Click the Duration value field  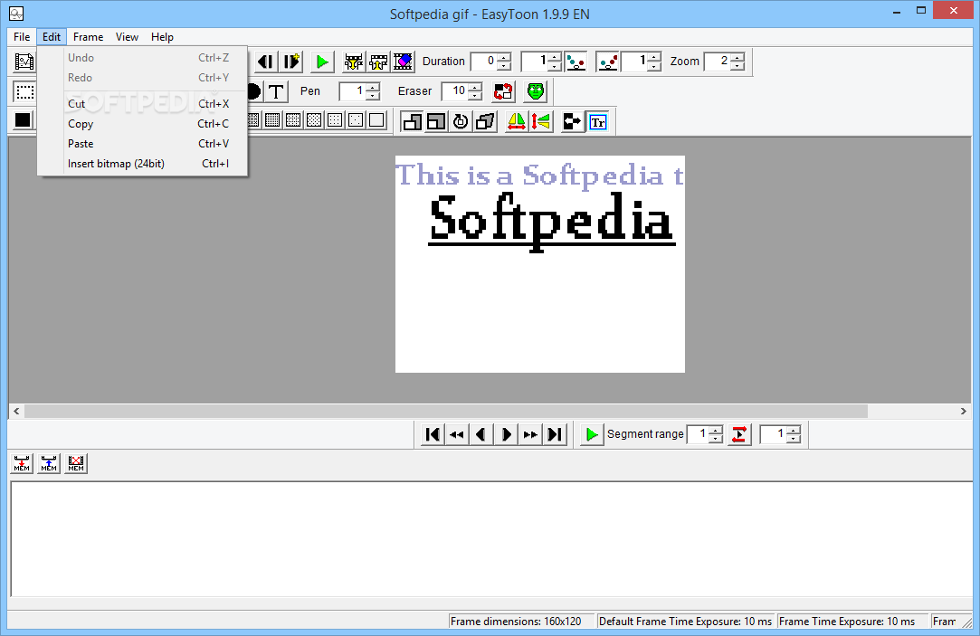tap(484, 62)
